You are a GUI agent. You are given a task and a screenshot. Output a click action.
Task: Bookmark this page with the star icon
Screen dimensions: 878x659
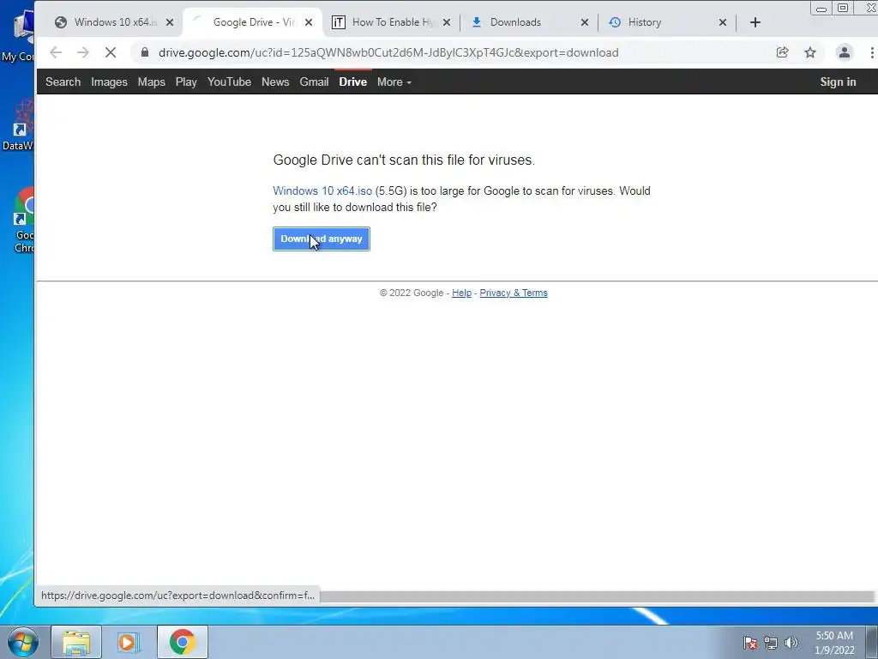pos(810,52)
